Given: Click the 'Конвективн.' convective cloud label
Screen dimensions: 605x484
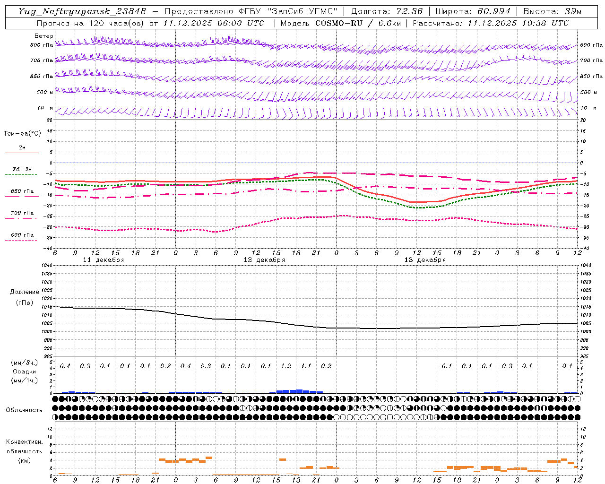Looking at the screenshot, I should point(25,442).
